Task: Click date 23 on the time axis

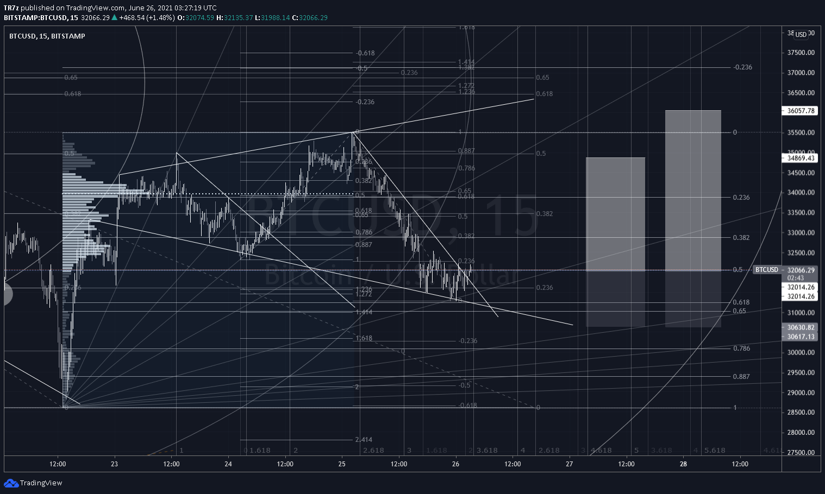Action: tap(114, 464)
